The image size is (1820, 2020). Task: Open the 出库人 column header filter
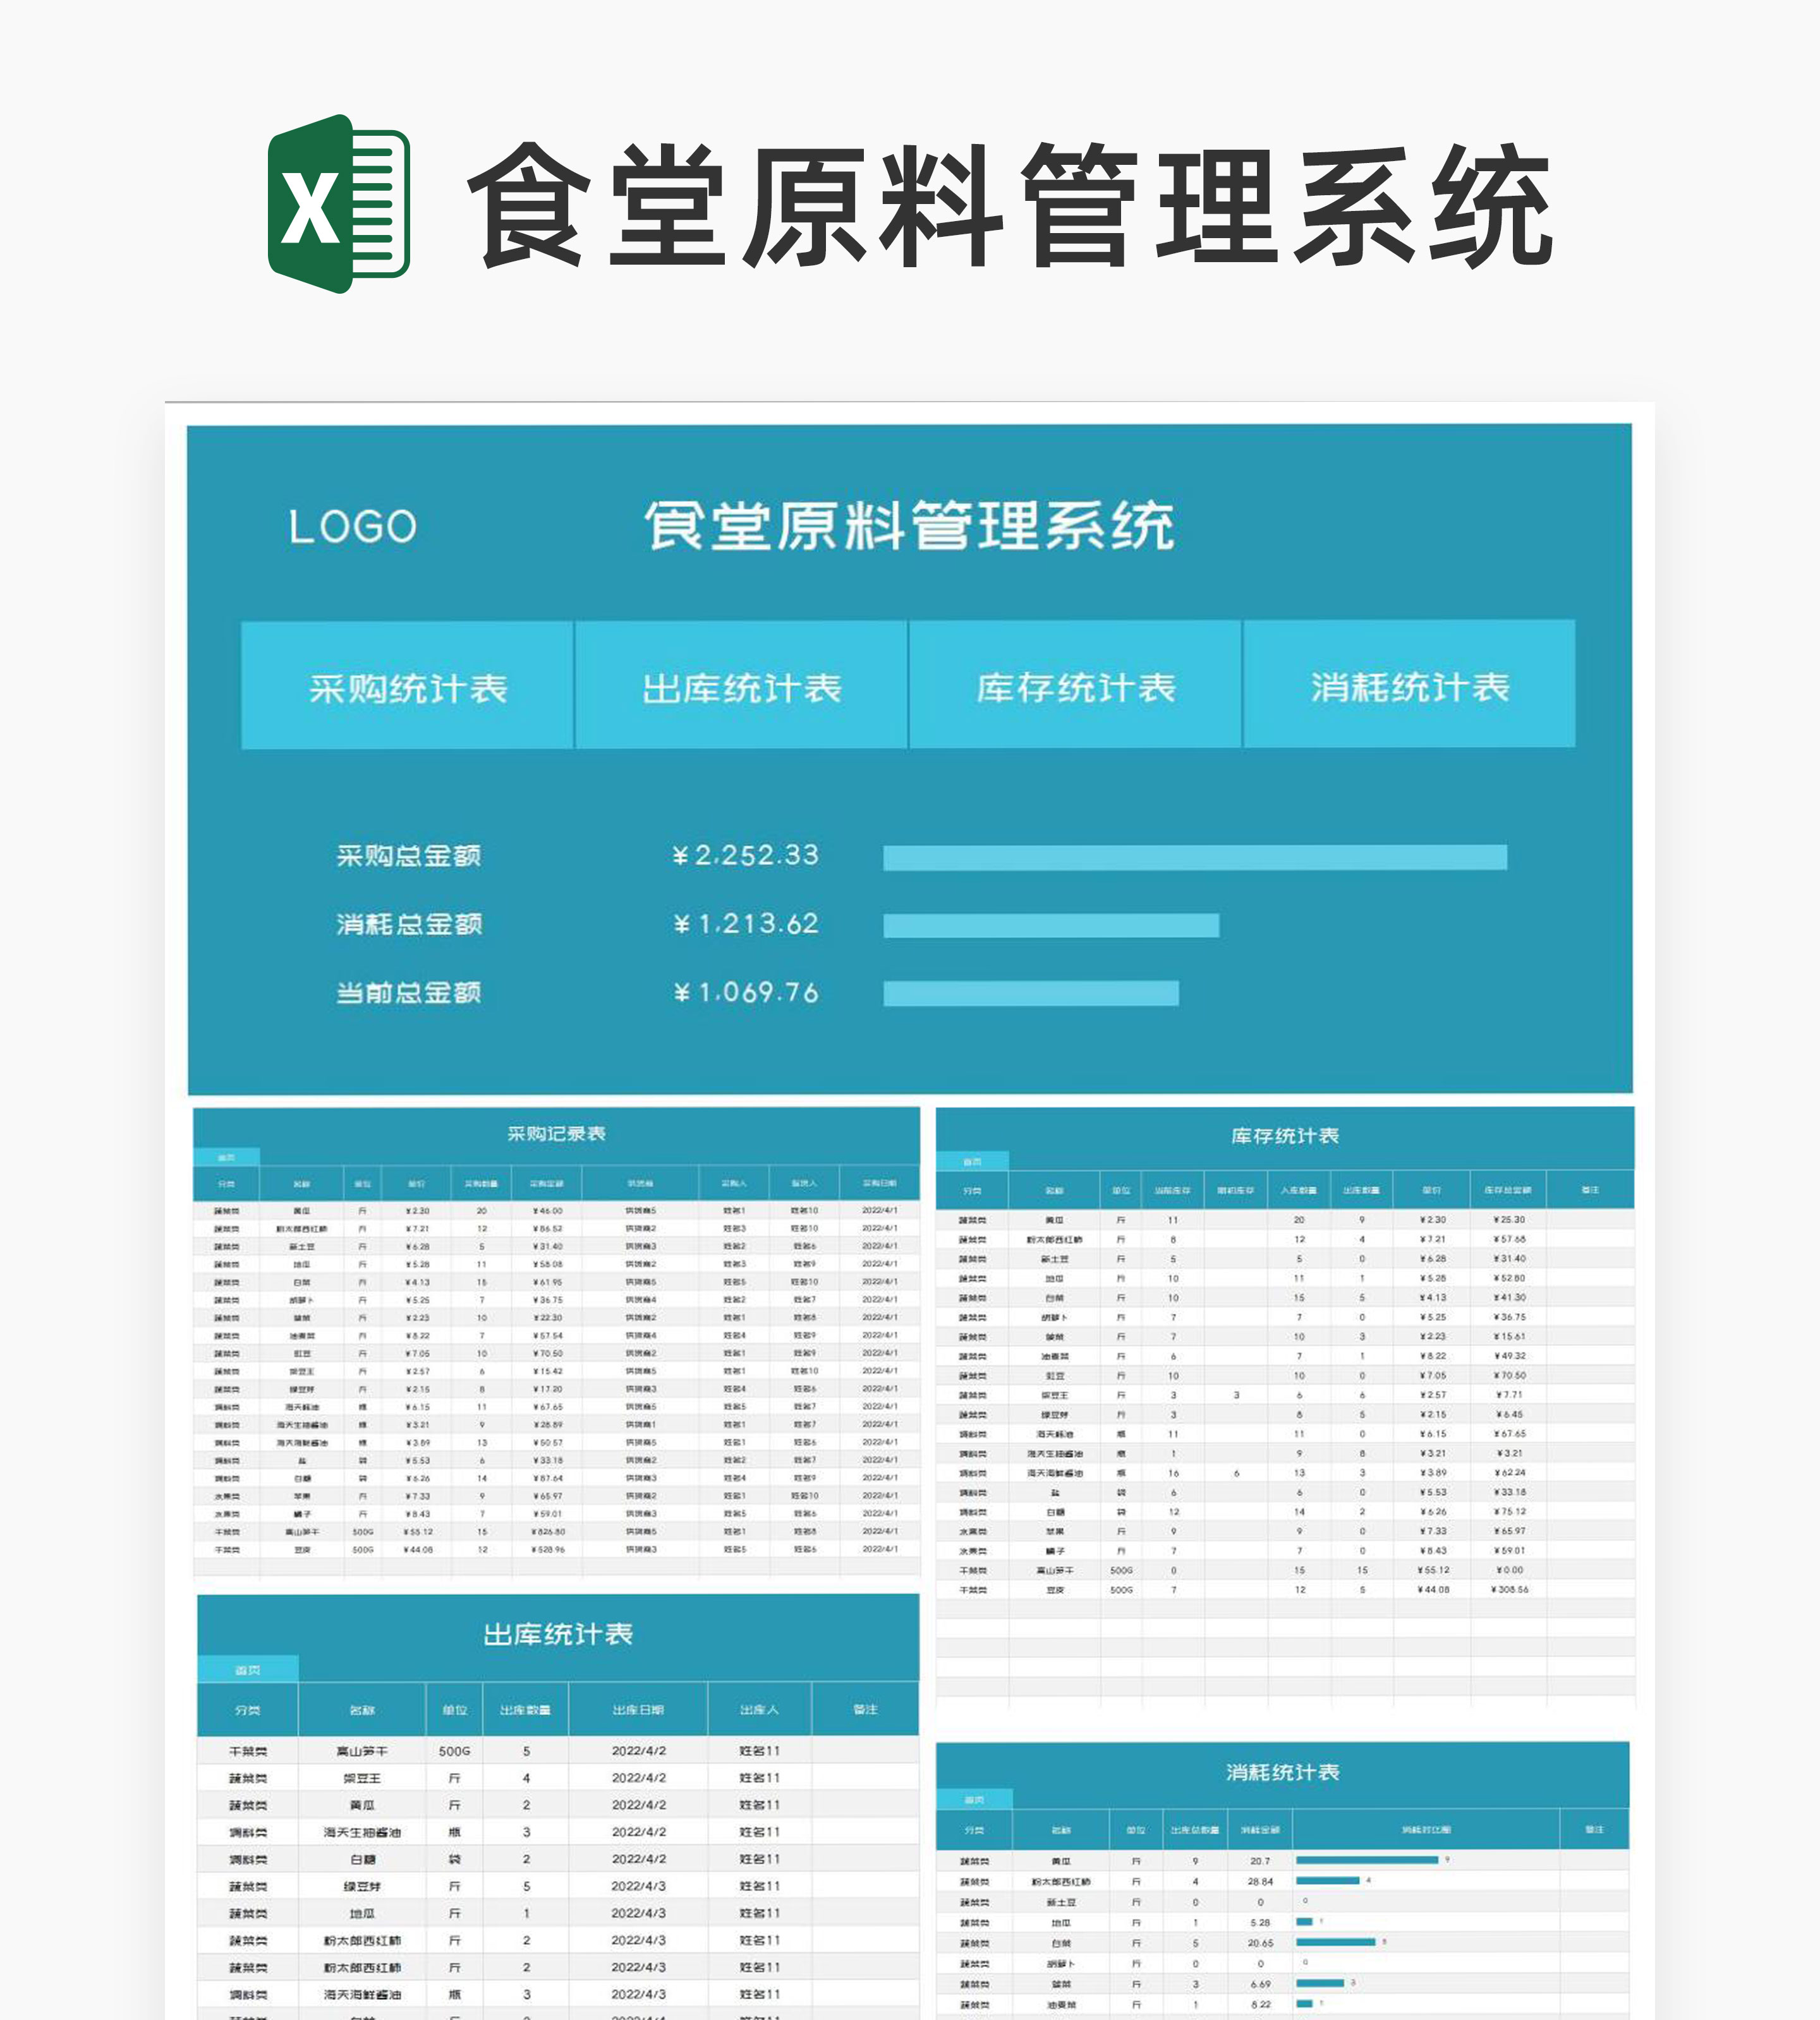(760, 1709)
